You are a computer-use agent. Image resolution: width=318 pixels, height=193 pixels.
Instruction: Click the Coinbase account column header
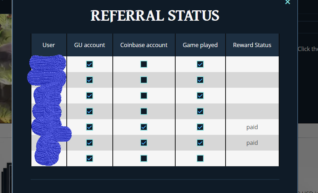click(x=144, y=45)
